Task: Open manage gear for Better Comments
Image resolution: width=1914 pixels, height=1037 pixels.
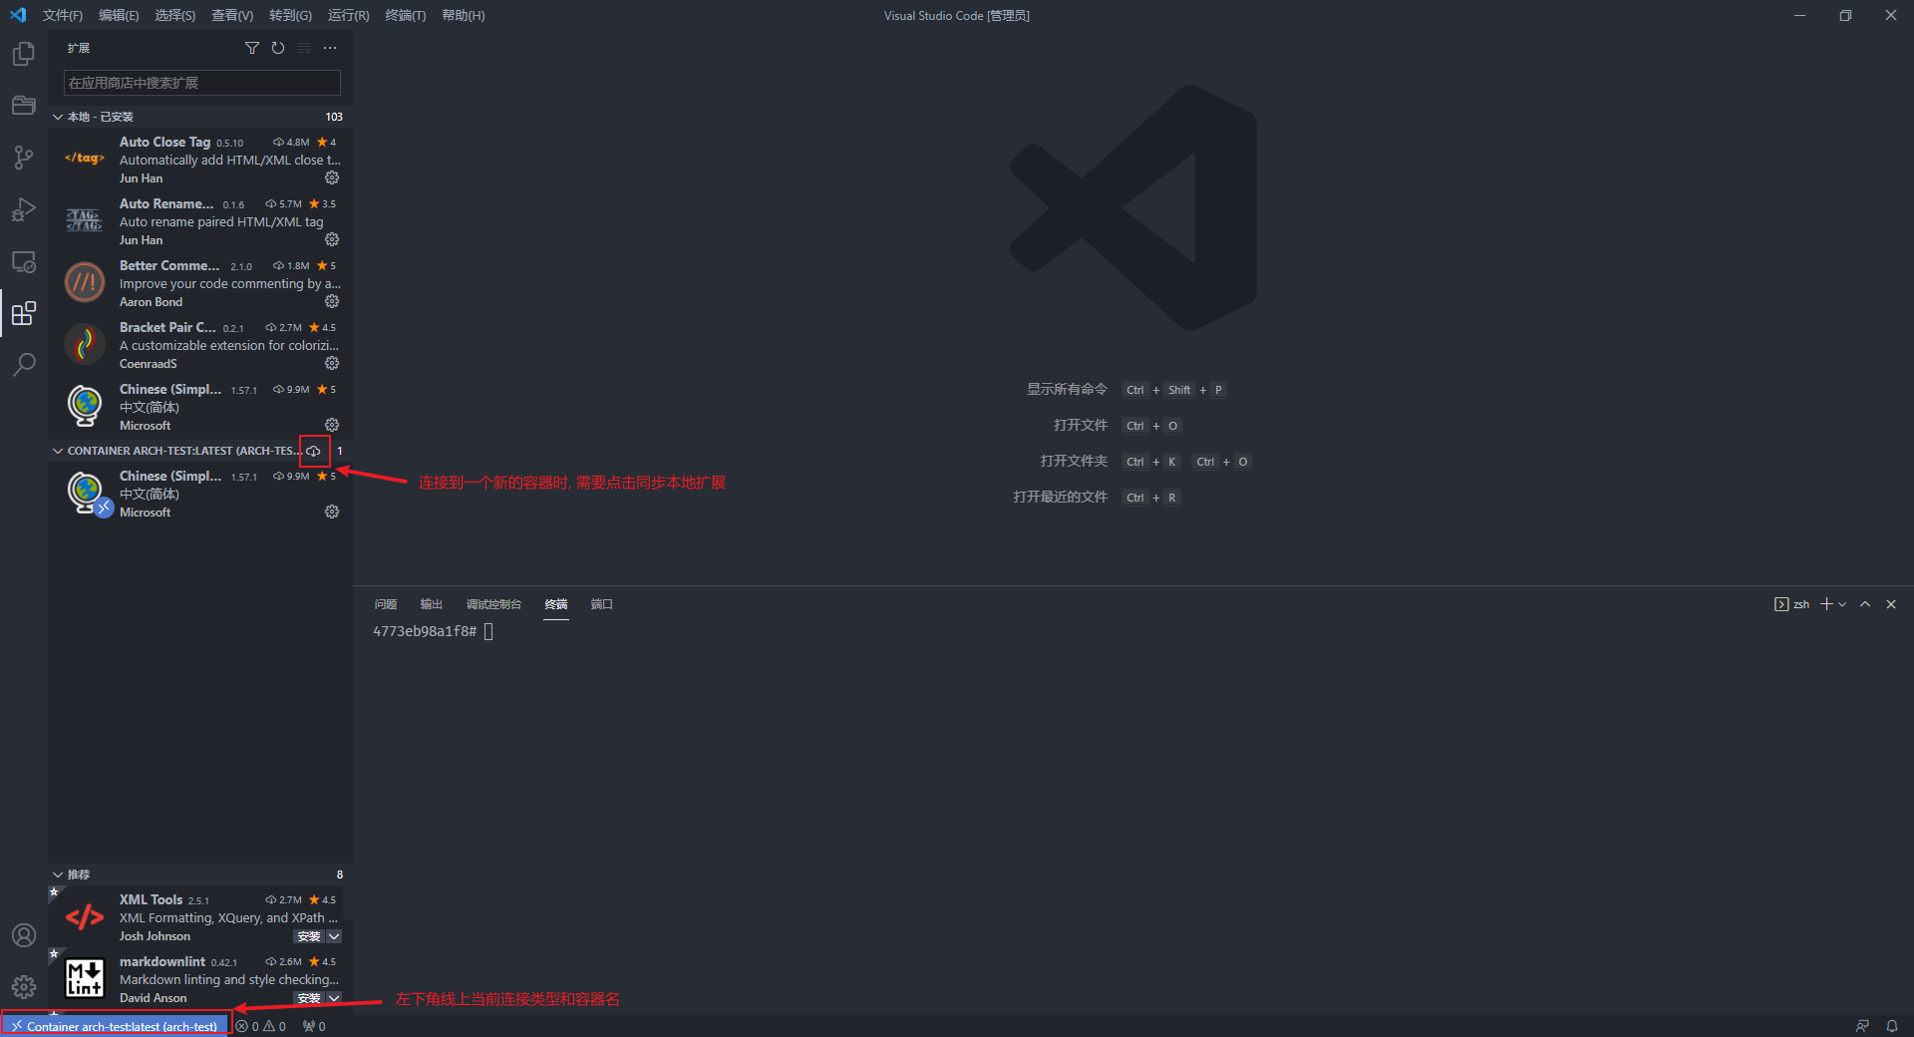Action: (x=332, y=301)
